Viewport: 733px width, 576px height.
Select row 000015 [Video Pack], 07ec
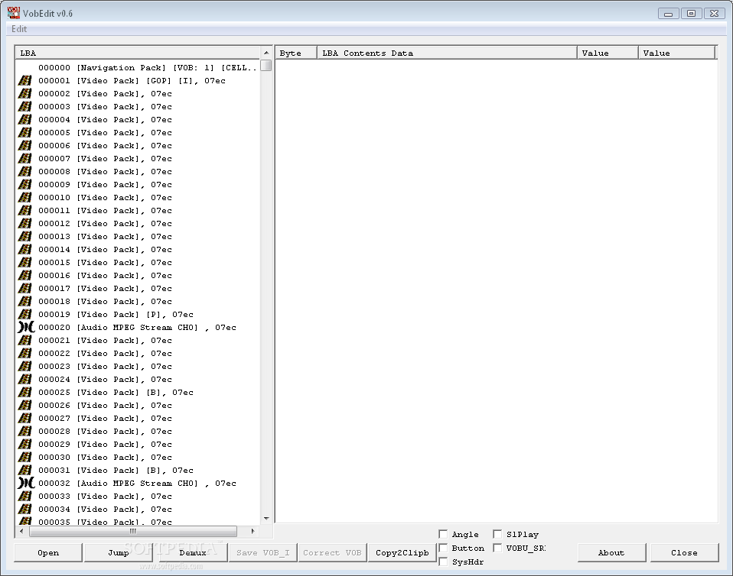105,262
